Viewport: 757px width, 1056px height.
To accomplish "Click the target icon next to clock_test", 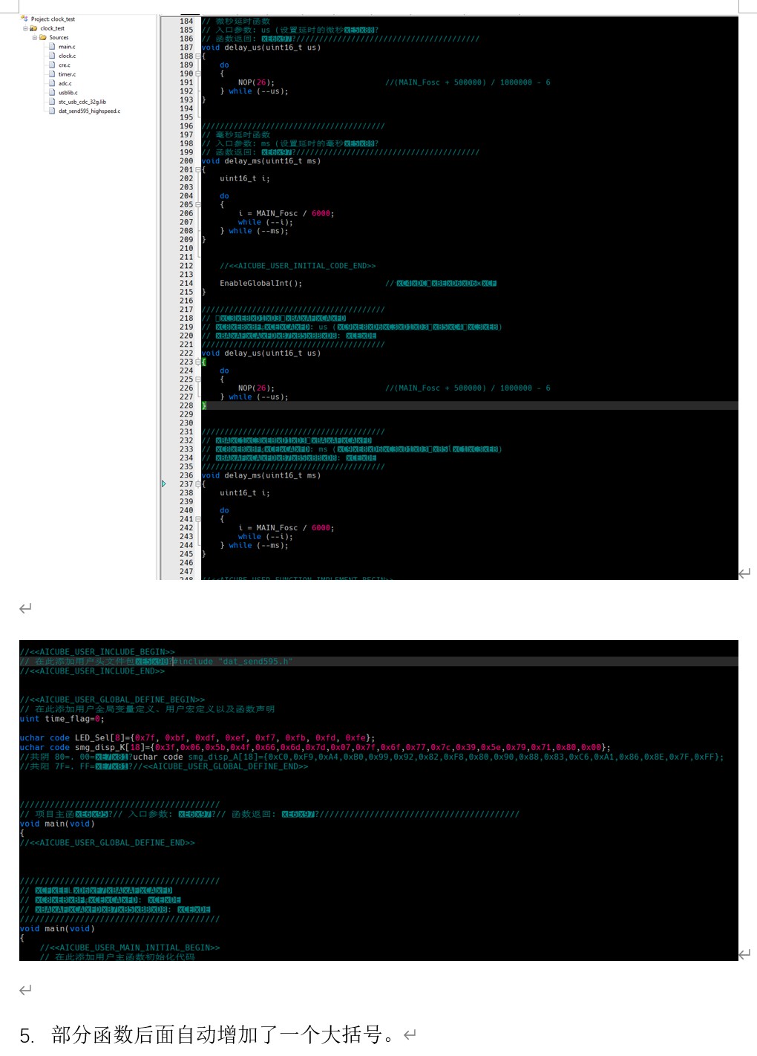I will click(33, 28).
